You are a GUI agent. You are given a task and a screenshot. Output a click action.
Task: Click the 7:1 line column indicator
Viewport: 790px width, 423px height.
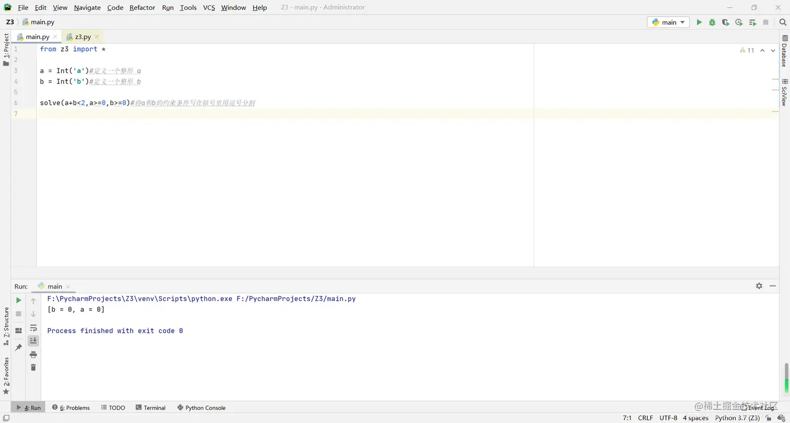point(627,418)
